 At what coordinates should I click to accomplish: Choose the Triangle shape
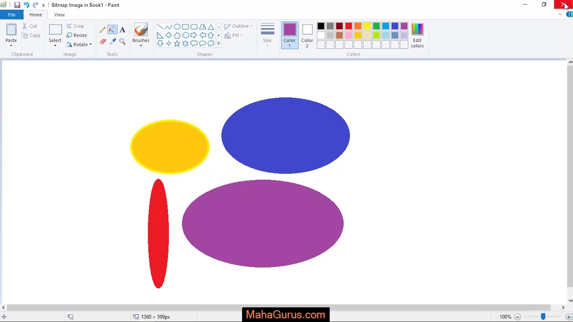click(x=211, y=27)
